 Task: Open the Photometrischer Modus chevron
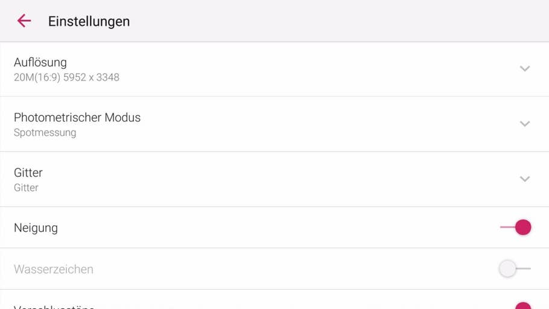(x=525, y=124)
